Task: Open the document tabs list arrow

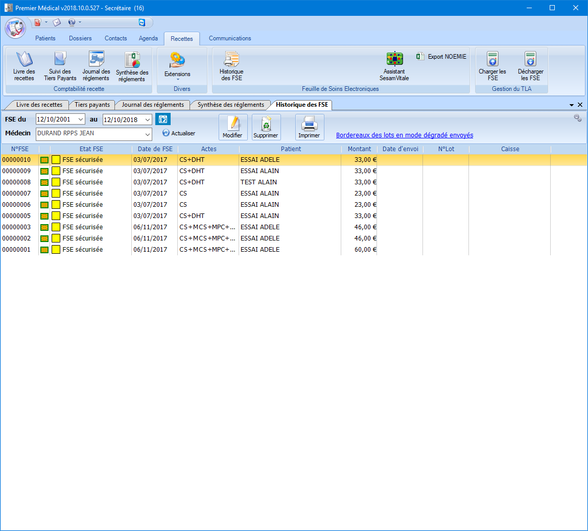Action: click(x=572, y=105)
